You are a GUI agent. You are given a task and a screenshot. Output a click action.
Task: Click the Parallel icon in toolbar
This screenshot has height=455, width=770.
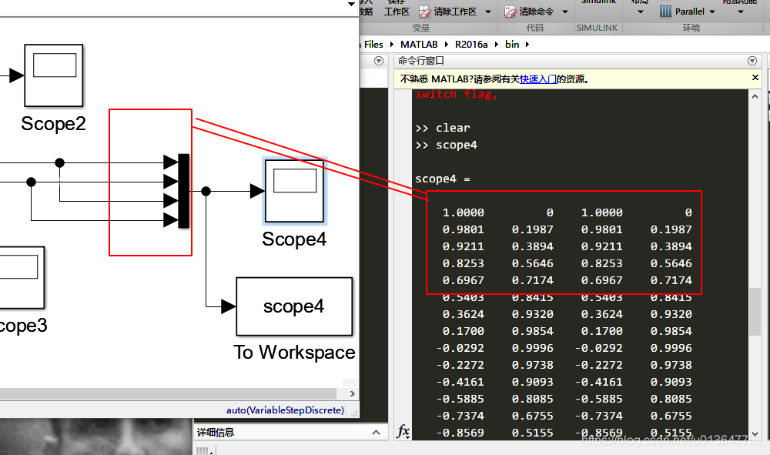click(665, 12)
